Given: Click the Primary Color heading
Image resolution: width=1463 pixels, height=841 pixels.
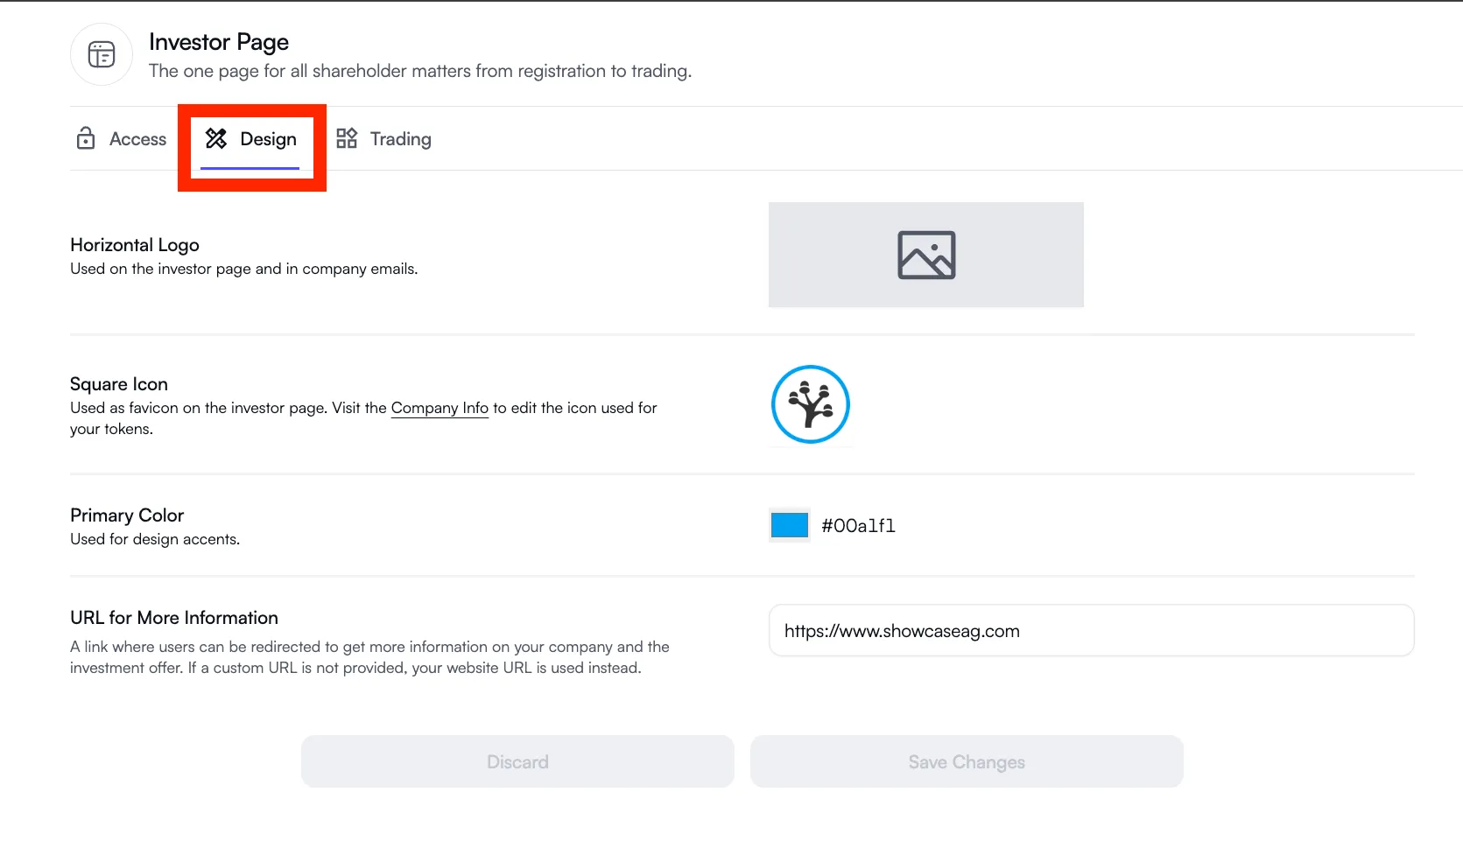Looking at the screenshot, I should click(x=127, y=515).
